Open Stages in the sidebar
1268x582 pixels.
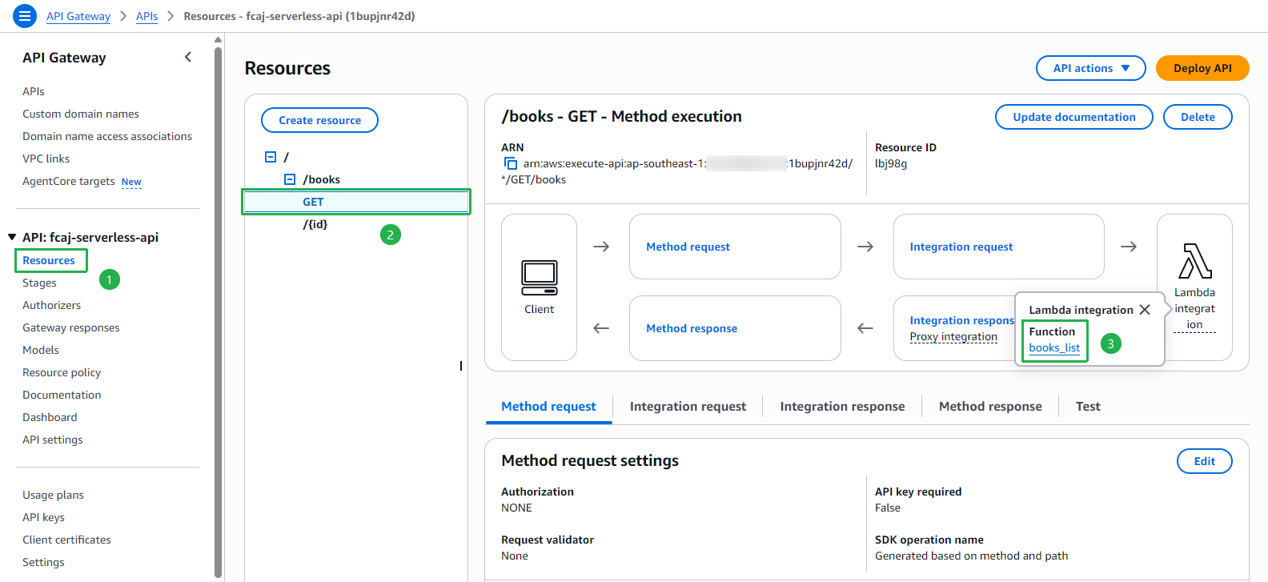pyautogui.click(x=39, y=283)
